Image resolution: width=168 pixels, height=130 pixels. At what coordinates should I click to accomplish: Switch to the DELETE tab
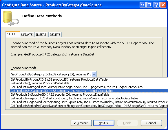pos(55,35)
